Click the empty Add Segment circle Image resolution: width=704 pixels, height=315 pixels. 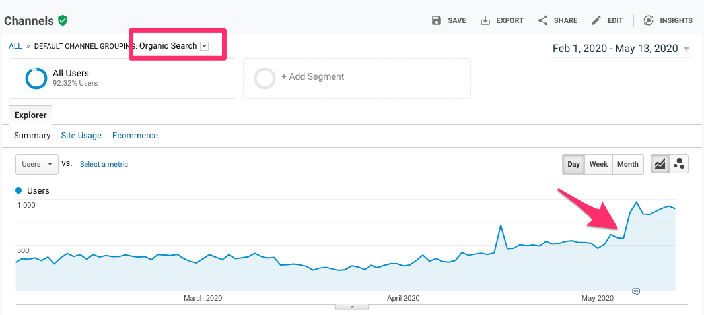tap(264, 78)
